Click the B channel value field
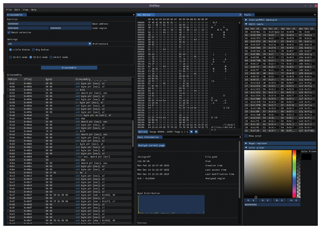 pos(279,200)
